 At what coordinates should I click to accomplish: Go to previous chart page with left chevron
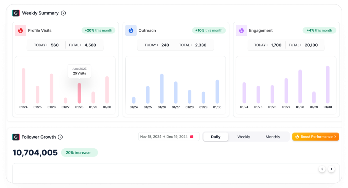point(322,169)
